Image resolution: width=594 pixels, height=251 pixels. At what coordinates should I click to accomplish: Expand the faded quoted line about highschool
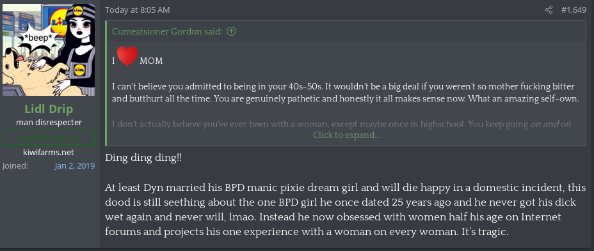tap(341, 125)
